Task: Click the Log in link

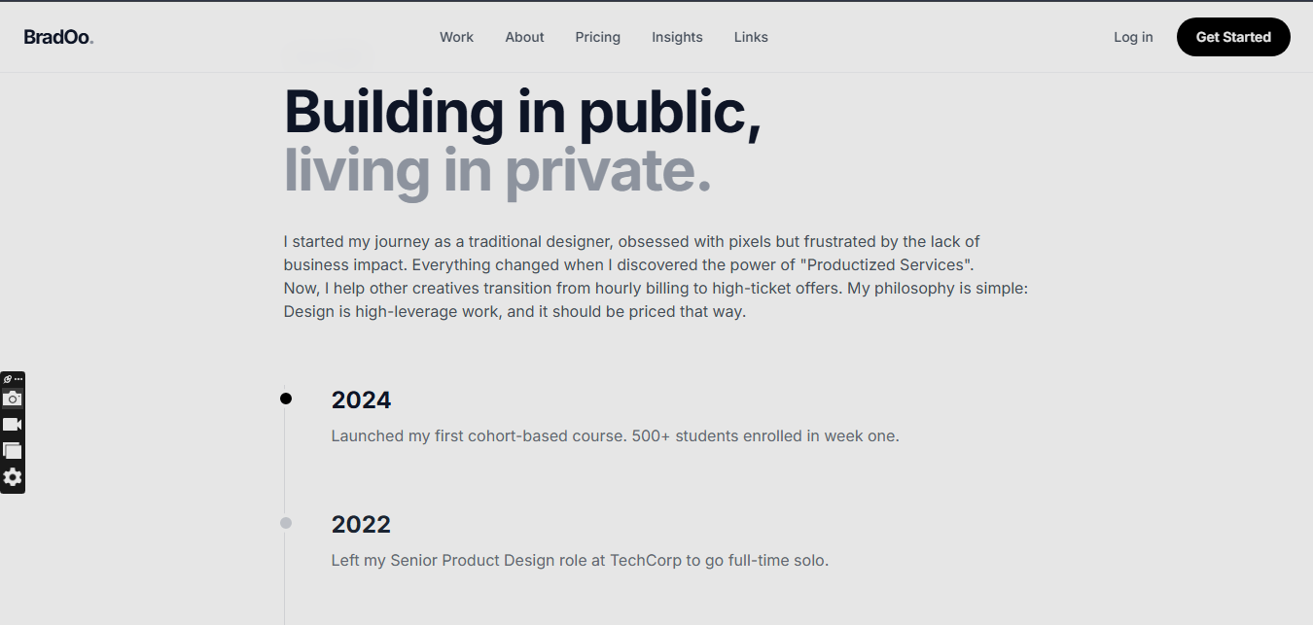Action: (x=1133, y=37)
